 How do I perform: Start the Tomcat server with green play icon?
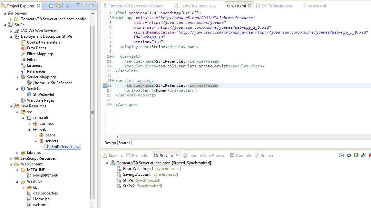pyautogui.click(x=356, y=155)
